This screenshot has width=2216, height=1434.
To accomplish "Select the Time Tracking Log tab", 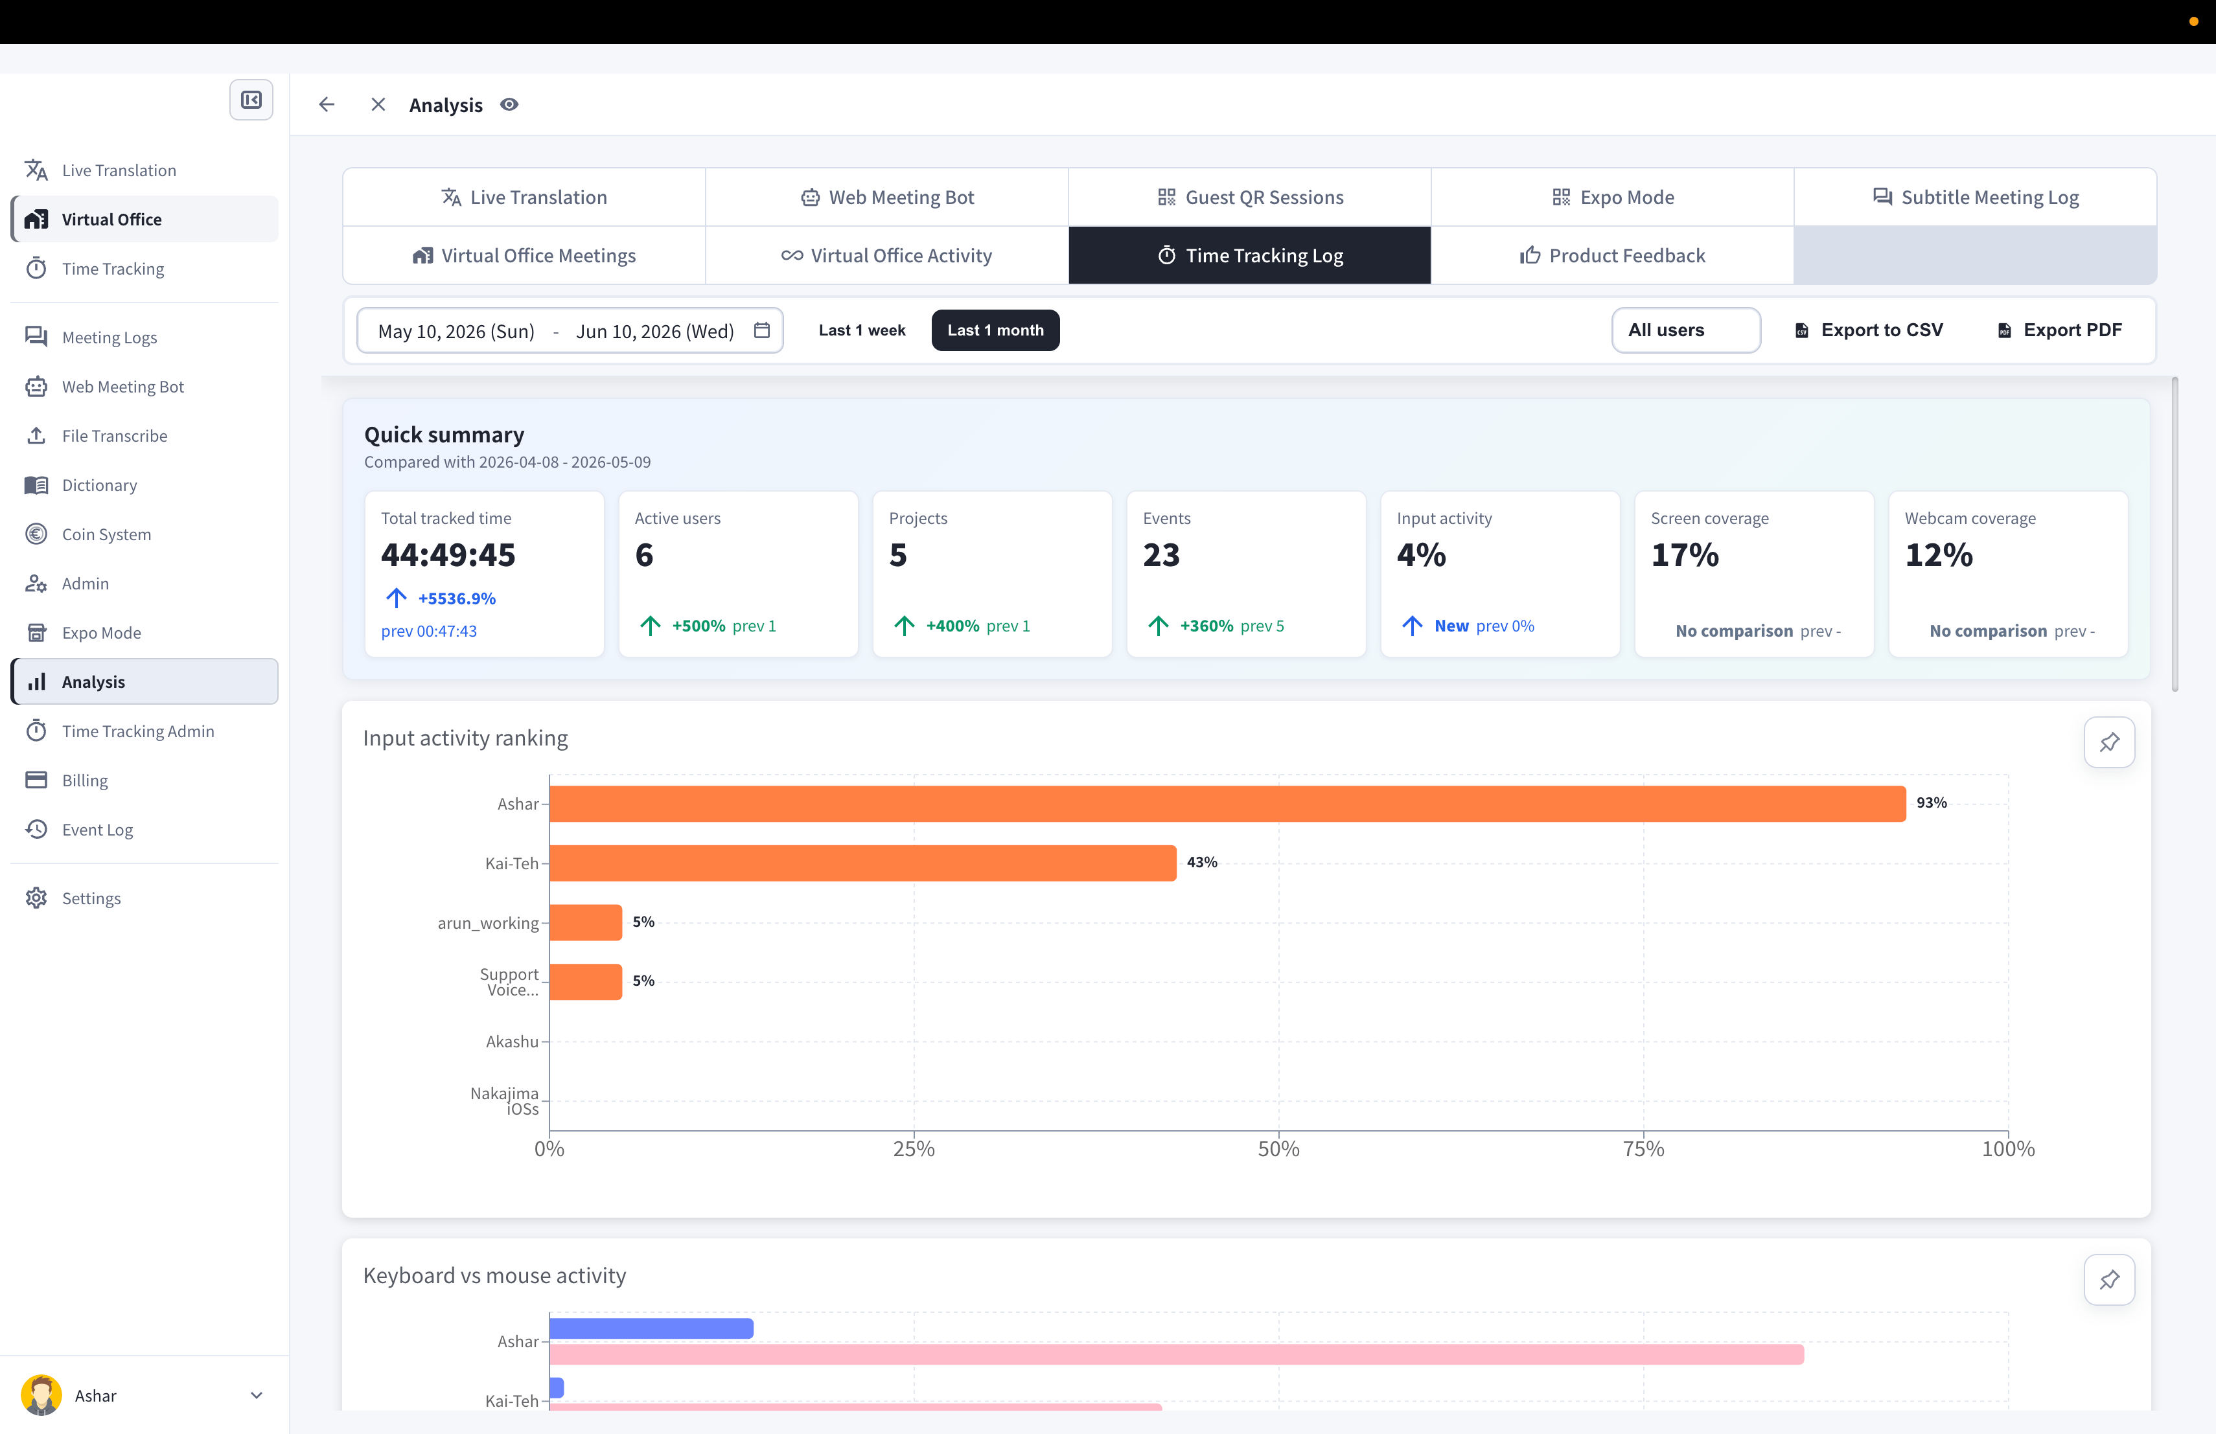I will [x=1251, y=256].
